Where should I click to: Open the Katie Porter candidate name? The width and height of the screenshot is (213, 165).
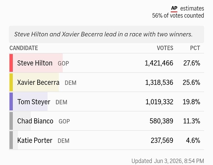(x=35, y=140)
